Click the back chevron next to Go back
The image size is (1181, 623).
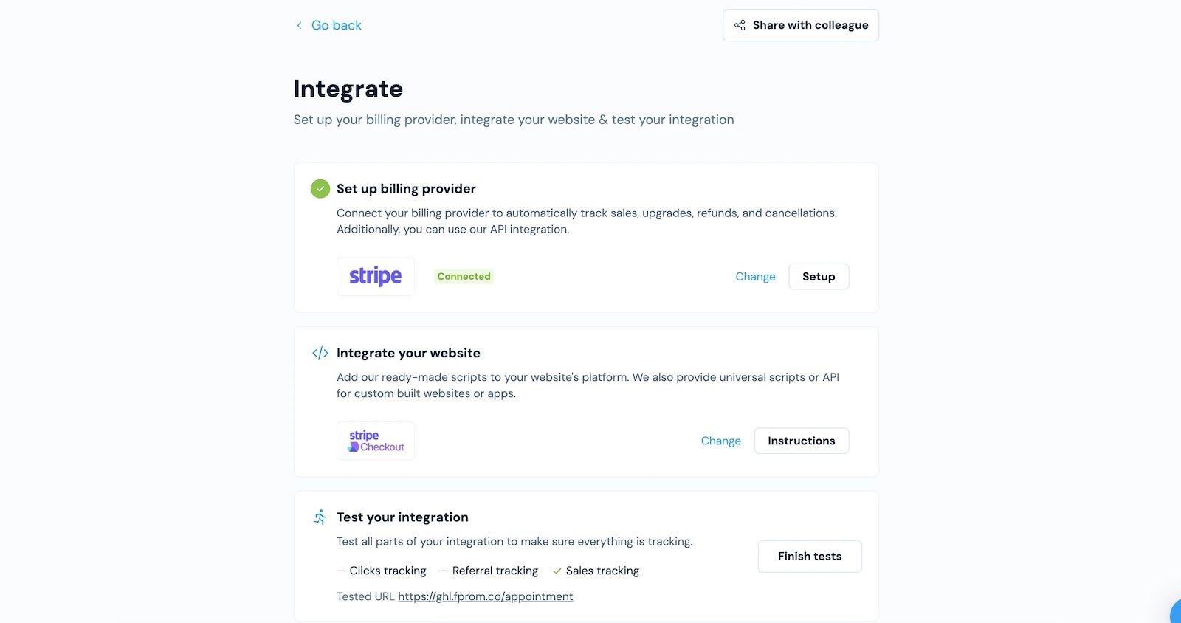click(298, 24)
